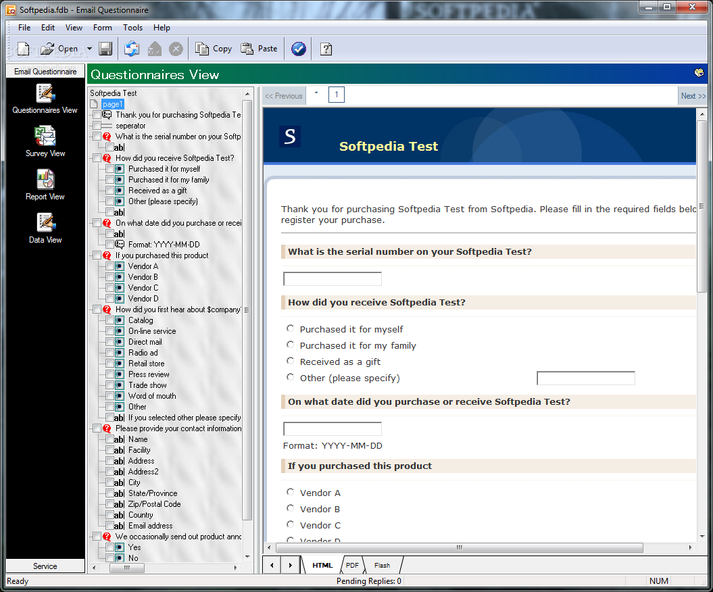Tick the checkbox for 'Received as a gift' tree item
The image size is (713, 592).
[x=109, y=191]
